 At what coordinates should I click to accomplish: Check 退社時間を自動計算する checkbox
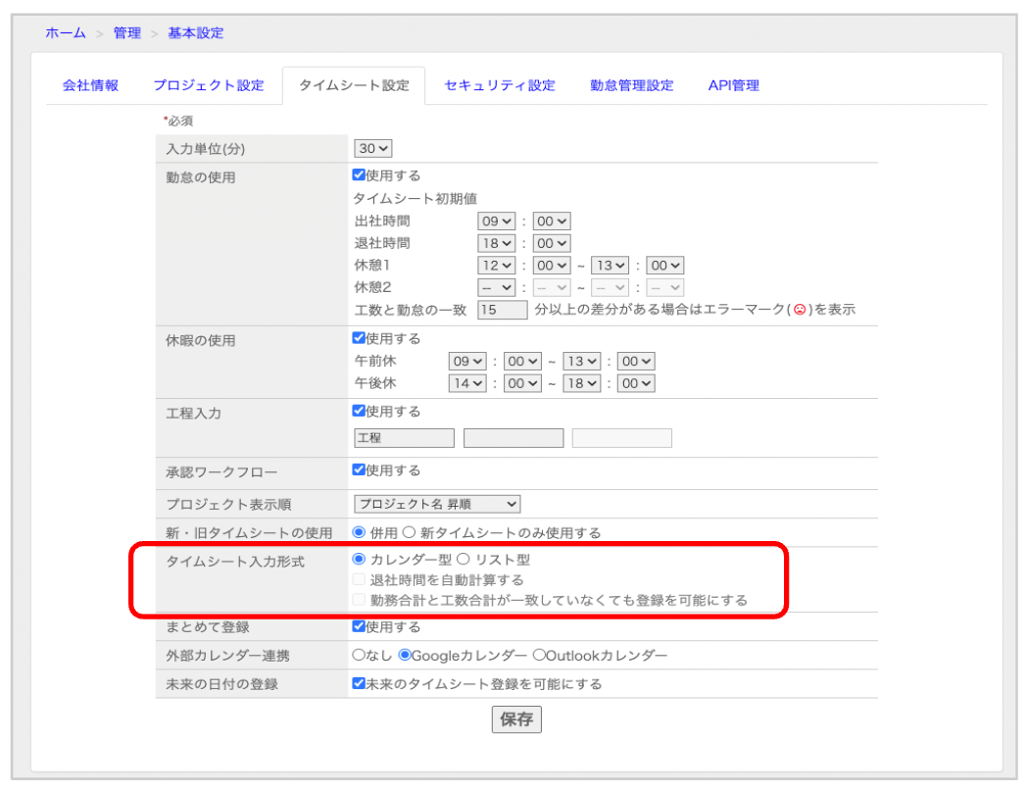(x=359, y=579)
